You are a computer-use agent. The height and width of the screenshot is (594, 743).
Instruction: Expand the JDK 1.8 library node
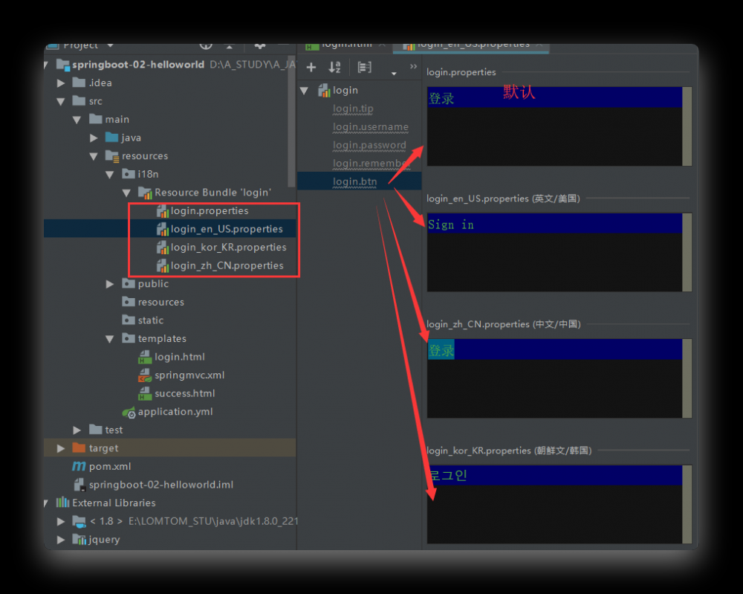tap(61, 521)
